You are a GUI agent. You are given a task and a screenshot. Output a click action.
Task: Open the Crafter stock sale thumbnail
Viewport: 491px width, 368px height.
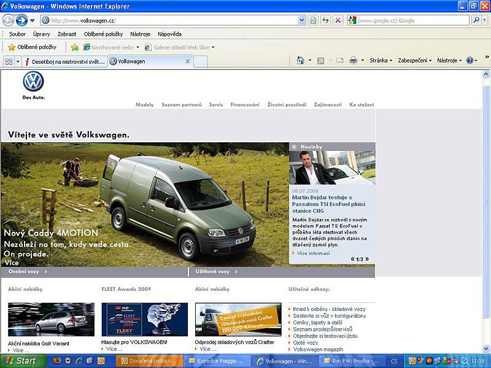click(238, 319)
